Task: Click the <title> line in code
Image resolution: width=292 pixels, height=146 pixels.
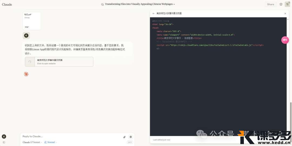Action: [x=179, y=38]
